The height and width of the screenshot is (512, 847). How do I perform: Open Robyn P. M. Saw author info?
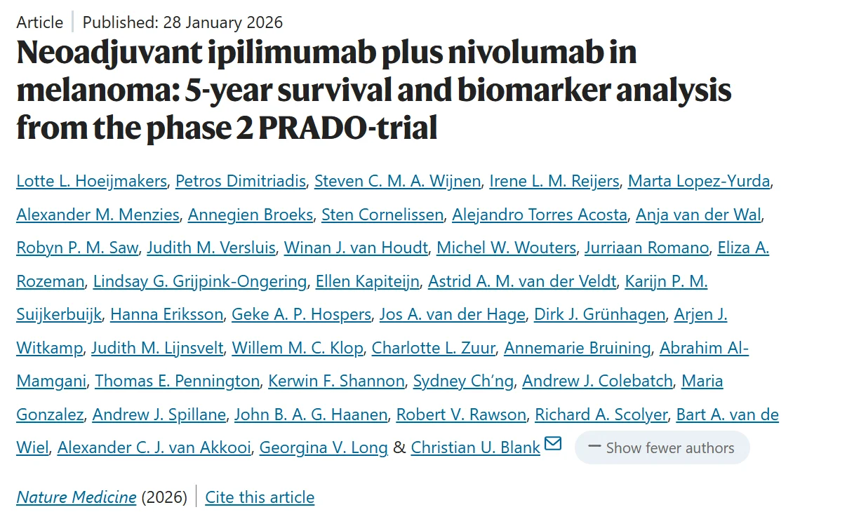tap(76, 248)
